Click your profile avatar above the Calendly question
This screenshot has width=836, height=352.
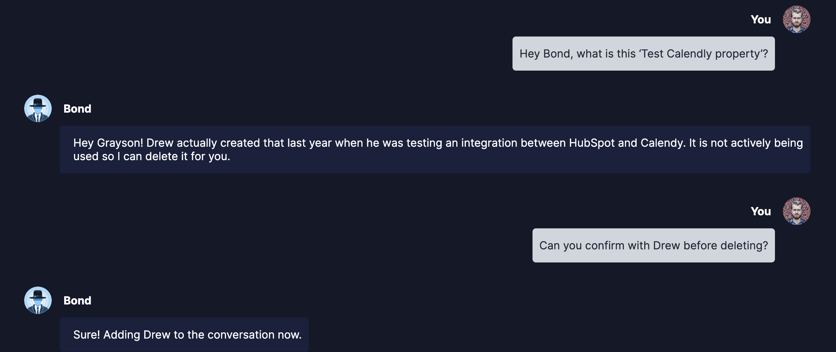(x=796, y=19)
